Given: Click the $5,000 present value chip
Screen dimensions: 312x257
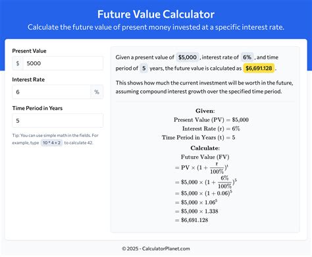Looking at the screenshot, I should tap(188, 57).
